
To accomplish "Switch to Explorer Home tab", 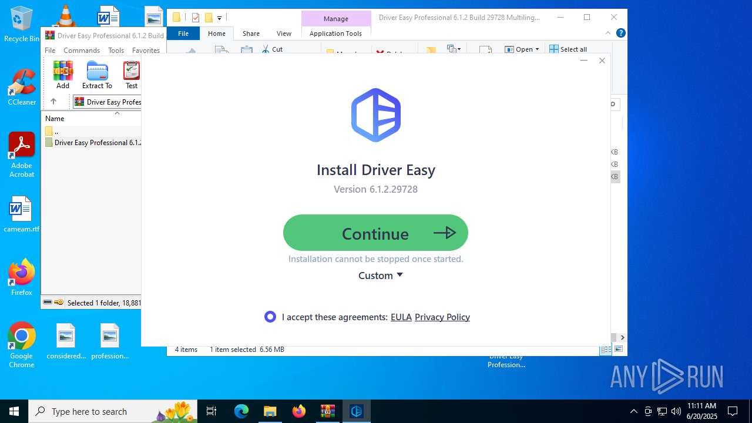I will (217, 33).
